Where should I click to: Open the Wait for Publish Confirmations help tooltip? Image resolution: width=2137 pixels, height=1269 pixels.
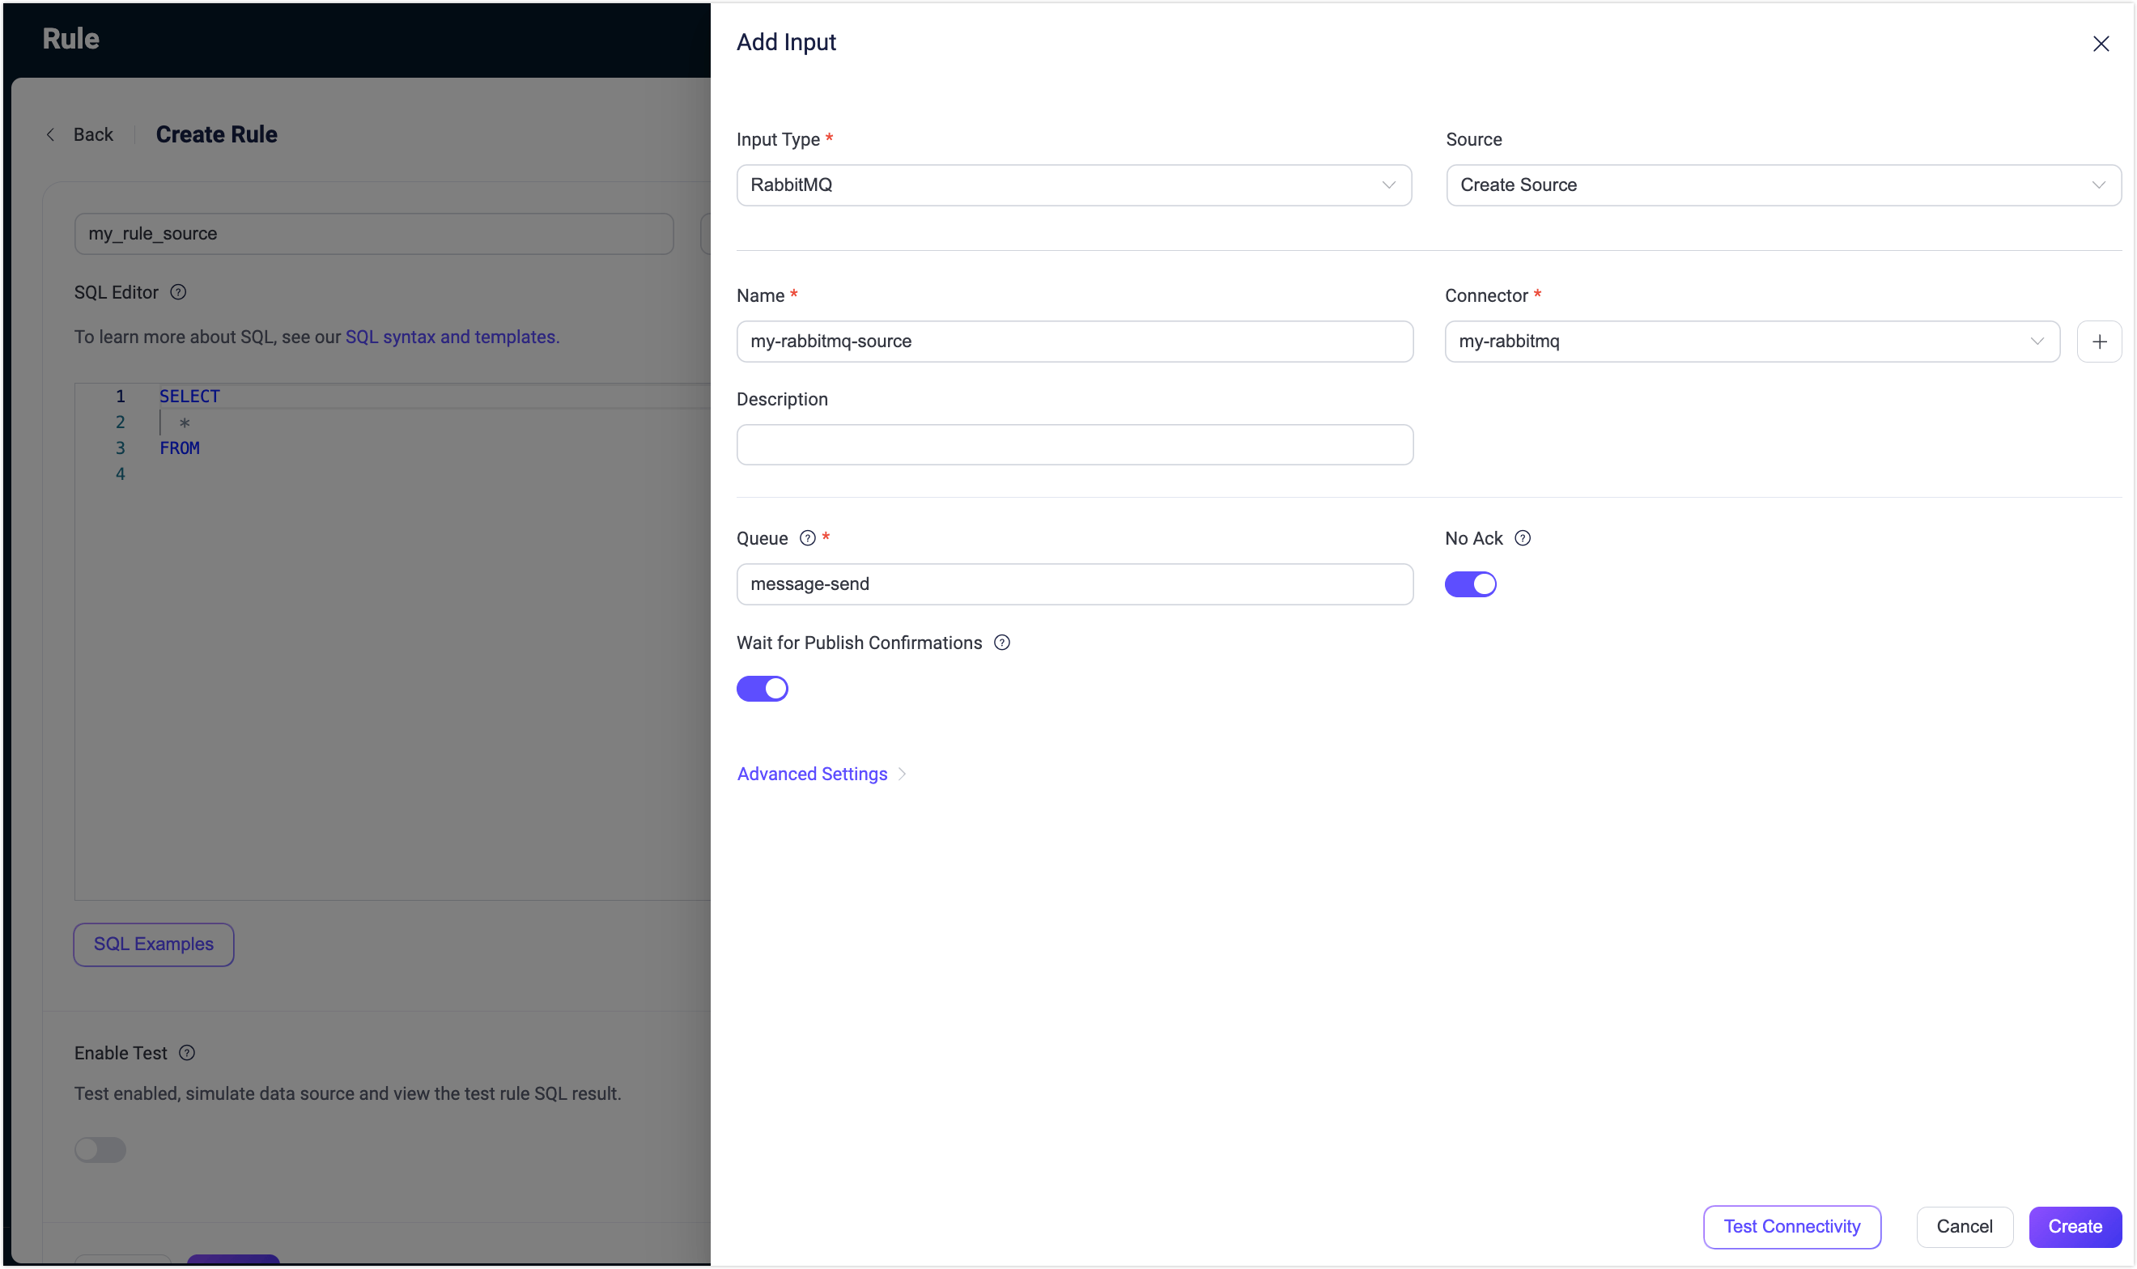(1001, 643)
